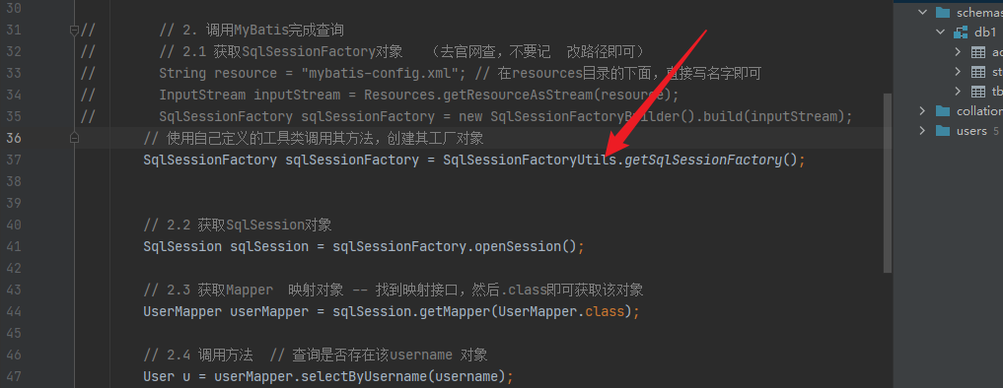Expand the "st" table chevron
1003x388 pixels.
(958, 72)
